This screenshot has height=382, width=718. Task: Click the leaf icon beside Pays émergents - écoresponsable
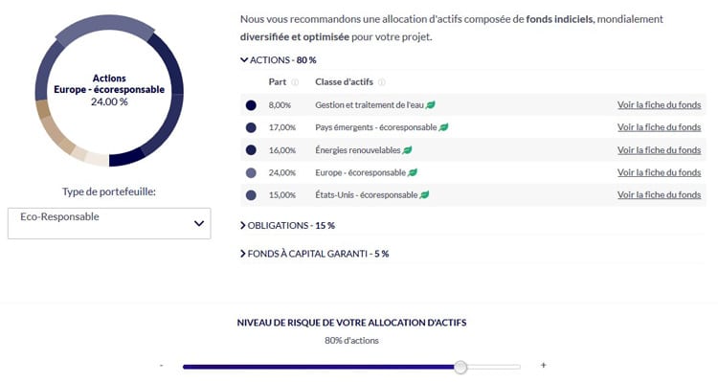[443, 127]
